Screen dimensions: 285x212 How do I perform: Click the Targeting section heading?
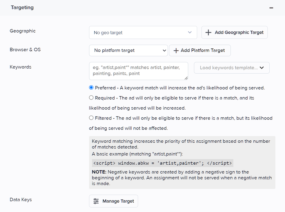pos(22,7)
